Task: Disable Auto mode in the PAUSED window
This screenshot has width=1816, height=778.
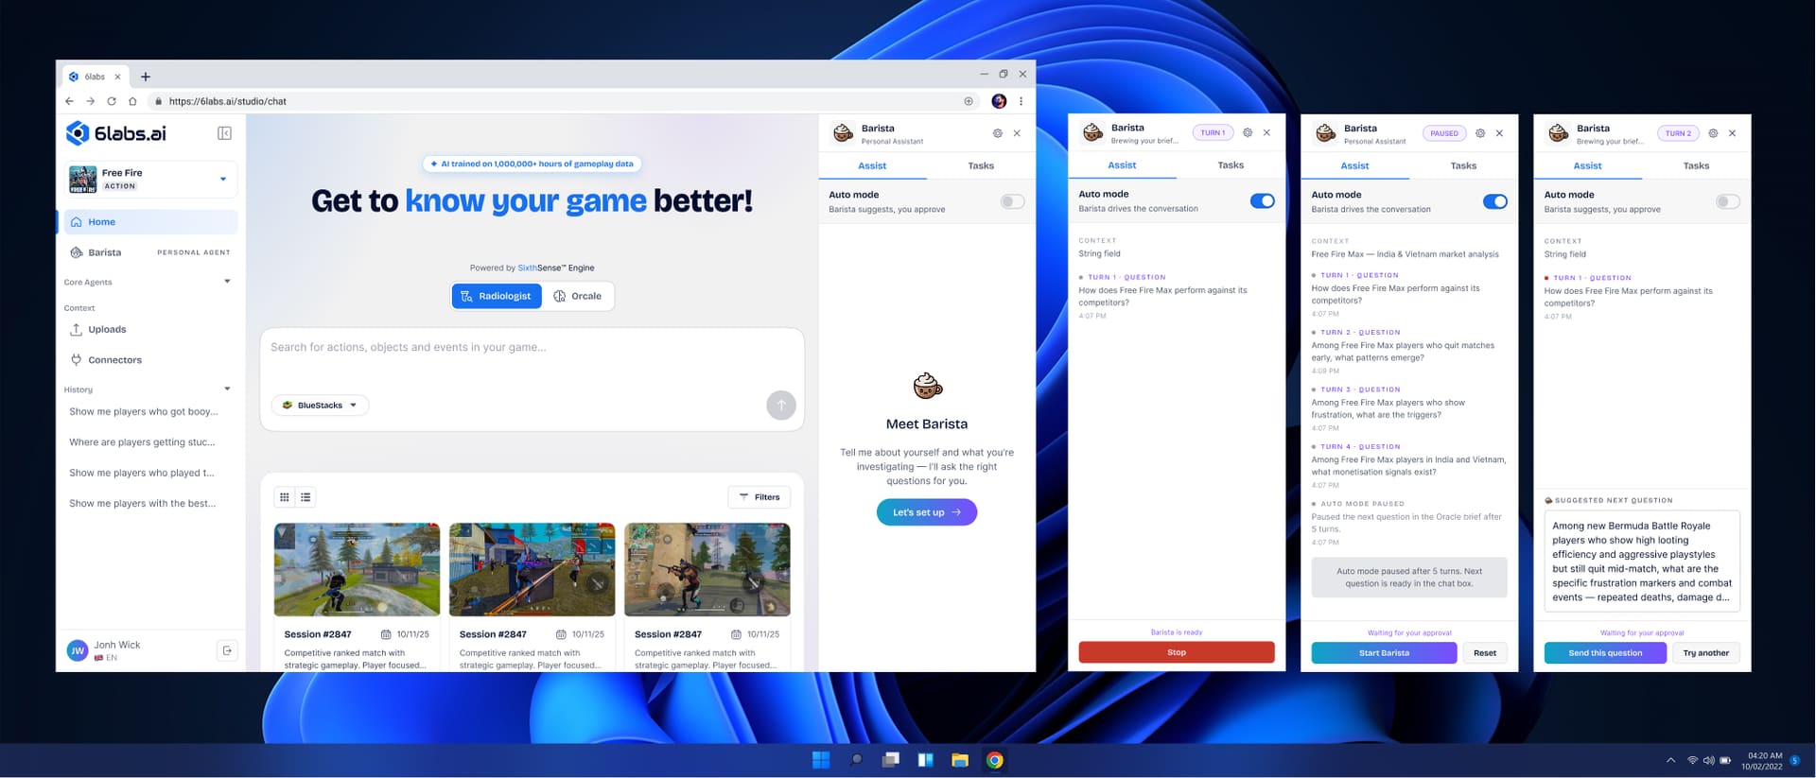Action: click(1494, 201)
